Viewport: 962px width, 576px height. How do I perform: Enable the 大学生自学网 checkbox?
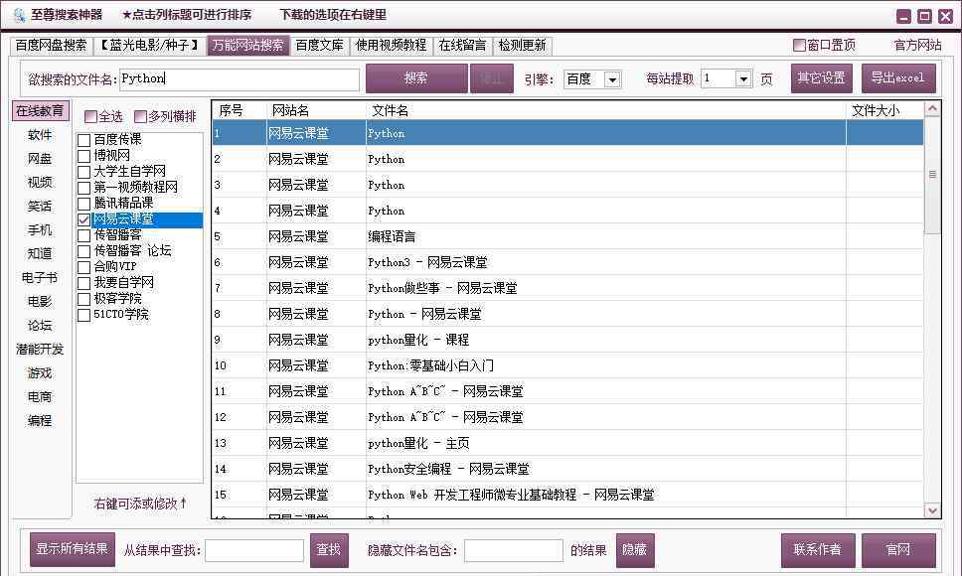click(84, 172)
